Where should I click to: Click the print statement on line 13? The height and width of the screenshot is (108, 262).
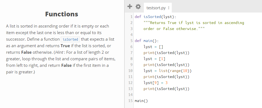tap(167, 89)
